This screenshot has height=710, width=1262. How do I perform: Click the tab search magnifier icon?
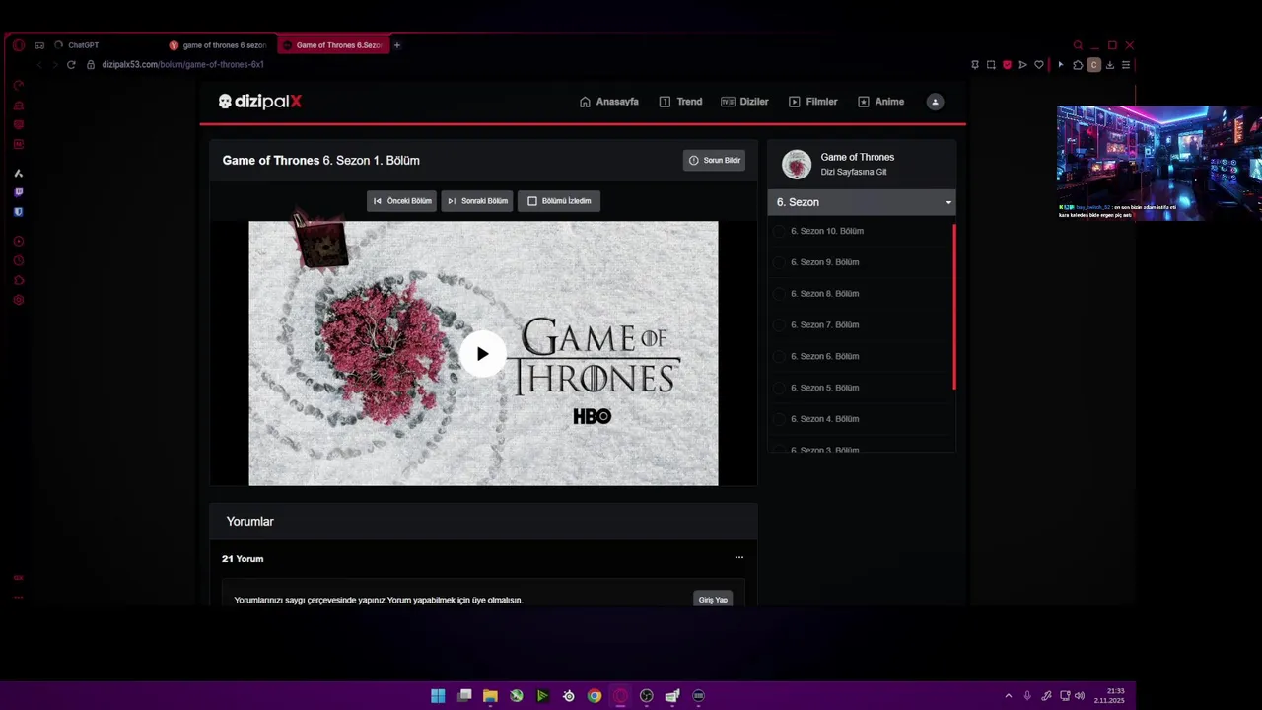tap(1078, 45)
